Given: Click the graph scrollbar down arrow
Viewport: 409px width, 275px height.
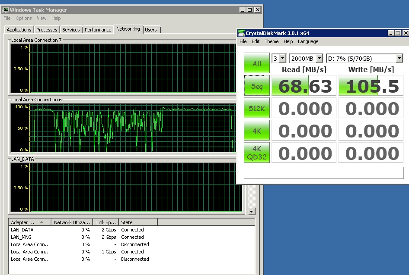Looking at the screenshot, I should [252, 212].
